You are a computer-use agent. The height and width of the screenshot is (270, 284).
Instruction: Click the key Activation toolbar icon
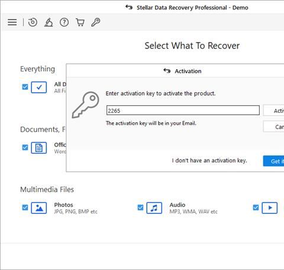click(96, 22)
